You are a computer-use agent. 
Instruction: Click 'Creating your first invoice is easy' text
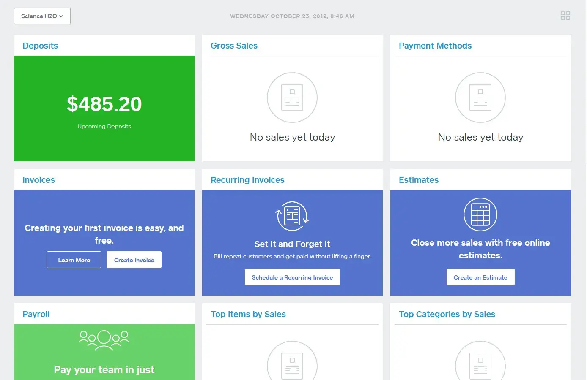[x=104, y=234]
